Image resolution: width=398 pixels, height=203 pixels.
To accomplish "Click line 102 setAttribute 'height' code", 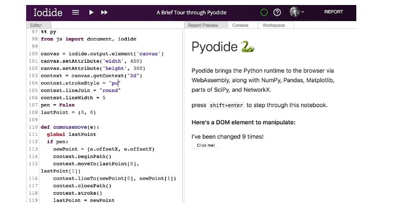I will click(x=93, y=68).
